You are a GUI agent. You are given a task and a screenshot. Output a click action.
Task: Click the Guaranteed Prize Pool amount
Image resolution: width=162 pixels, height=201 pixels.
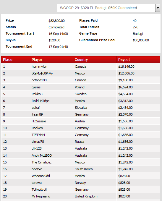click(141, 40)
